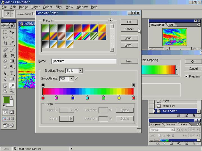Delete current state in History palette
This screenshot has height=151, width=202.
coord(194,115)
